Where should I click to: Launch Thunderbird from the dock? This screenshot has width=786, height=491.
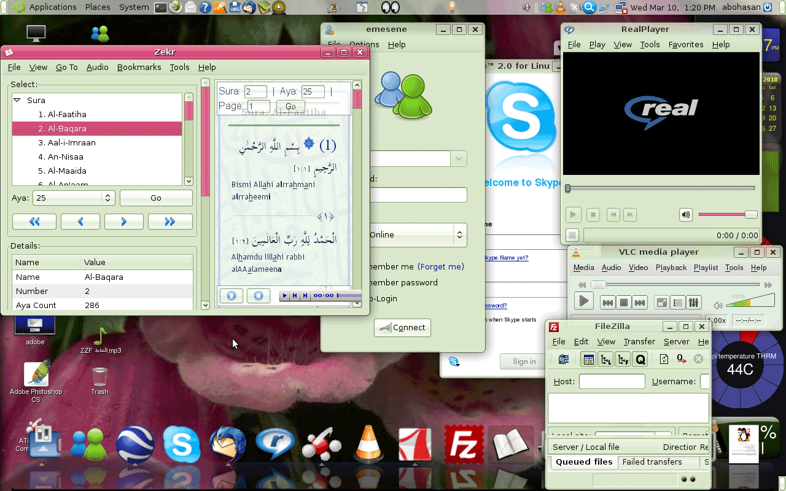tap(228, 443)
